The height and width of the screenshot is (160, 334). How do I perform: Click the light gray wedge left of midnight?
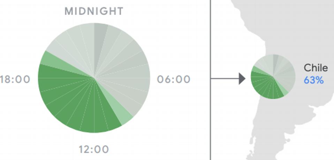(x=87, y=42)
